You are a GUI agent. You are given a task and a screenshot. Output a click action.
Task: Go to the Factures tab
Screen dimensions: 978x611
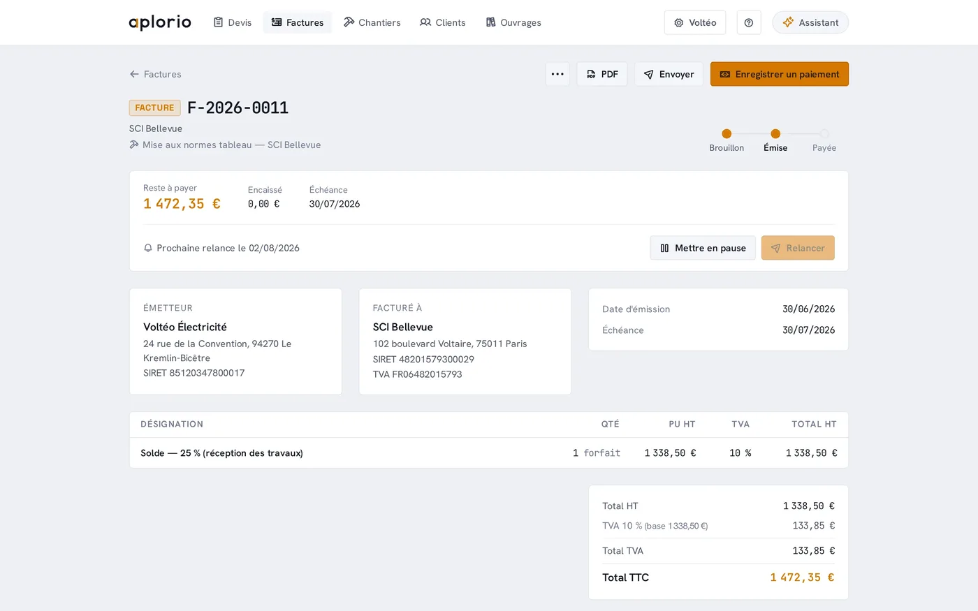coord(298,22)
